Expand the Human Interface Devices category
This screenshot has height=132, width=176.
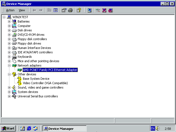tap(9, 48)
